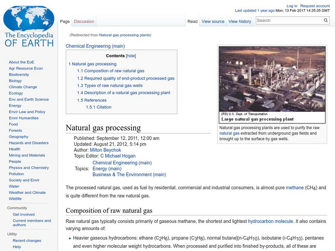Image resolution: width=335 pixels, height=251 pixels.
Task: Jump to 1 Natural gas processing in contents
Action: (x=93, y=64)
